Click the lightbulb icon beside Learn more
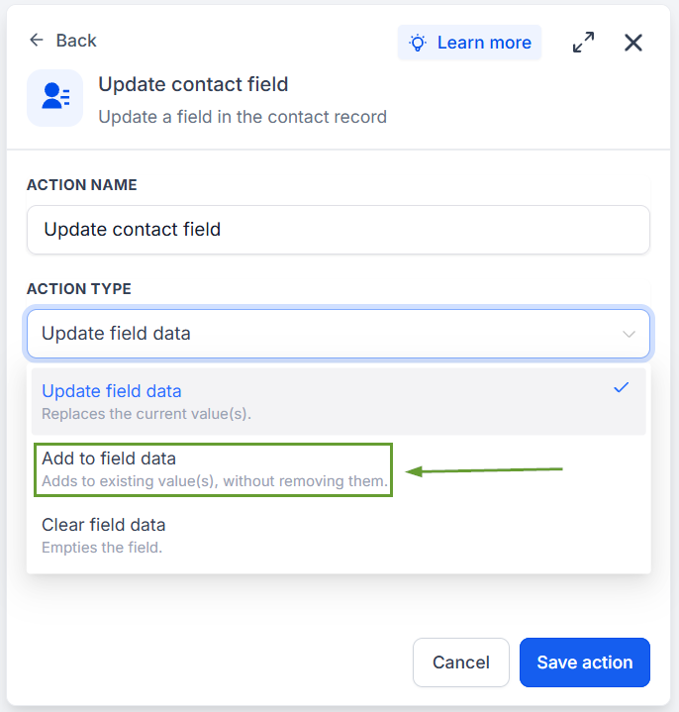Screen dimensions: 679x712 [418, 43]
